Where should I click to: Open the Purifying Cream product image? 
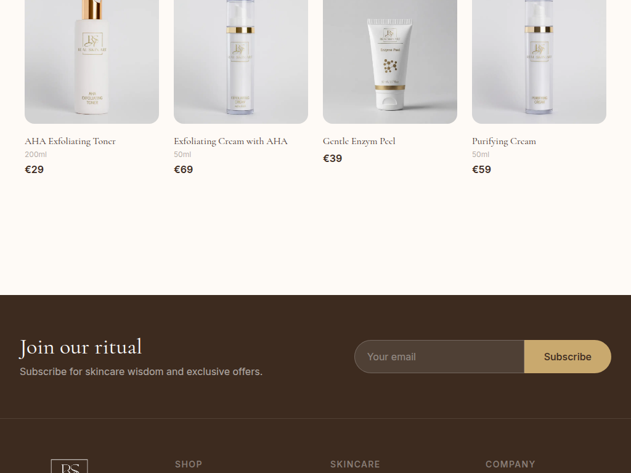point(539,62)
